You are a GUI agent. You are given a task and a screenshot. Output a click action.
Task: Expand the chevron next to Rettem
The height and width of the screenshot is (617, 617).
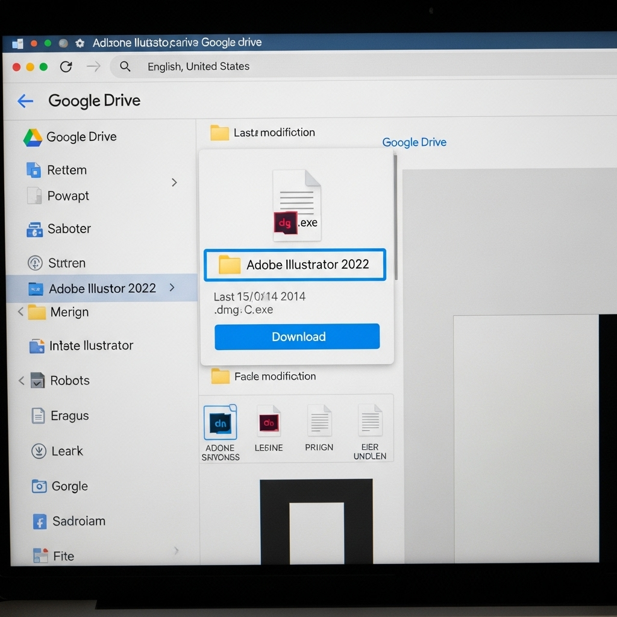click(174, 183)
